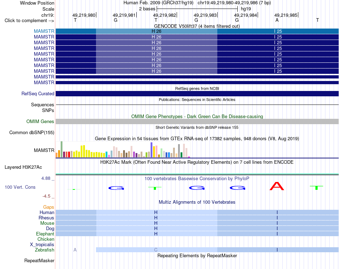Click the tall purple bar in GTEx chart
The image size is (339, 269).
tap(152, 150)
